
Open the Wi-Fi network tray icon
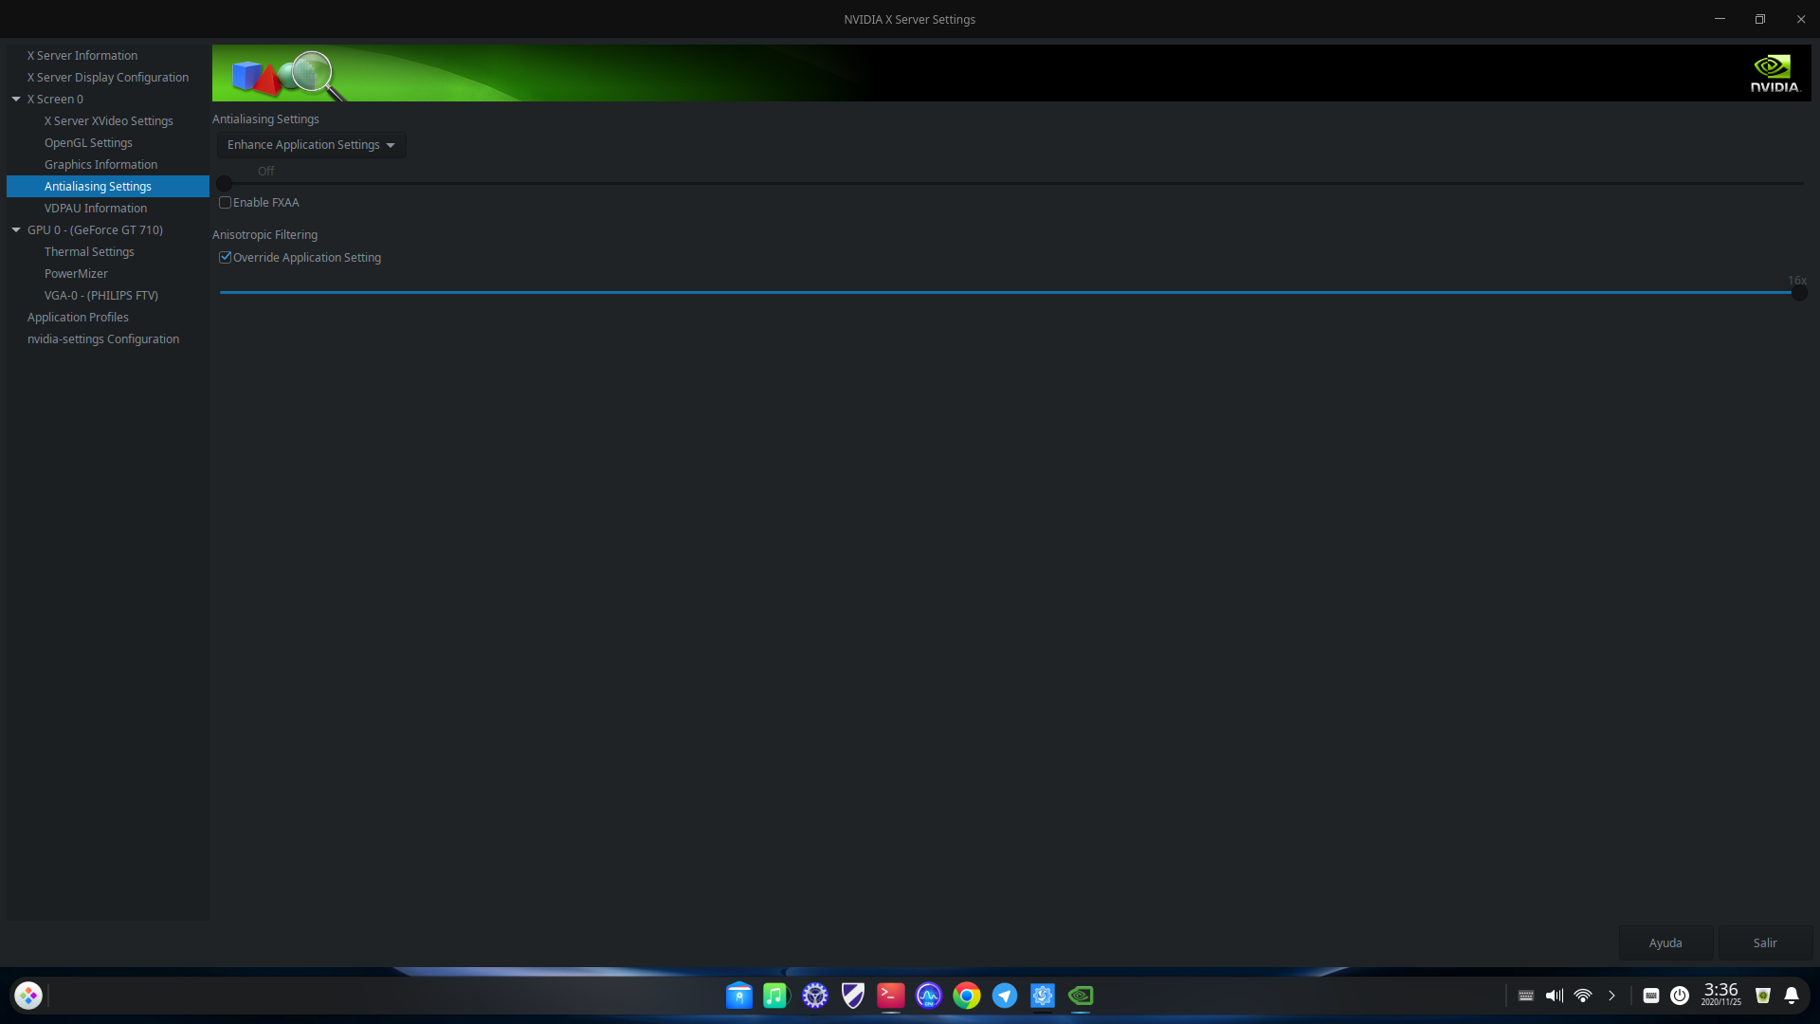click(x=1582, y=996)
